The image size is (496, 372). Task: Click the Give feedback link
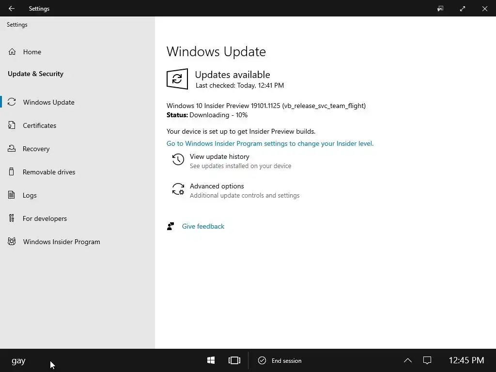(203, 226)
